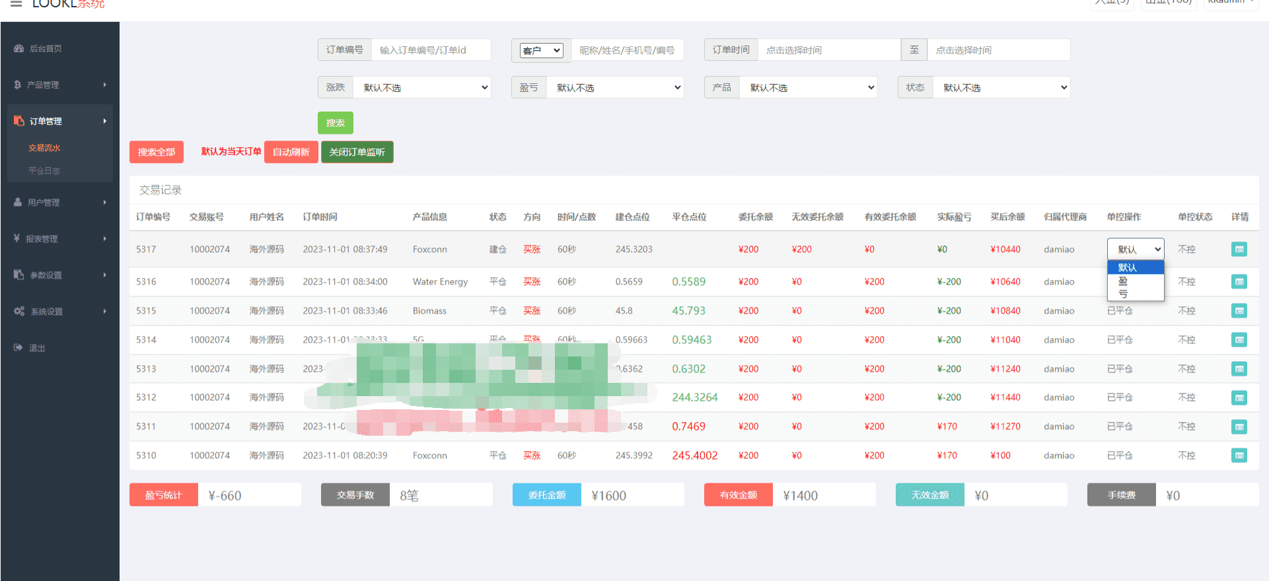View details icon for order 5314
1269x581 pixels.
(x=1239, y=340)
